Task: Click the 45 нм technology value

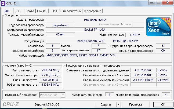Action: (x=60, y=34)
